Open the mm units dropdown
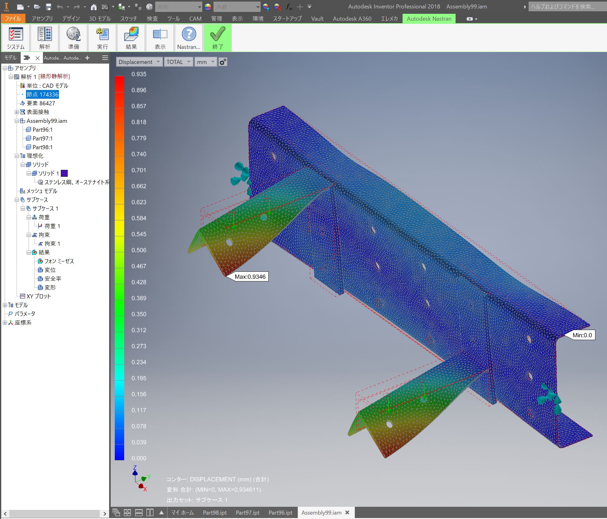The width and height of the screenshot is (607, 519). point(206,62)
